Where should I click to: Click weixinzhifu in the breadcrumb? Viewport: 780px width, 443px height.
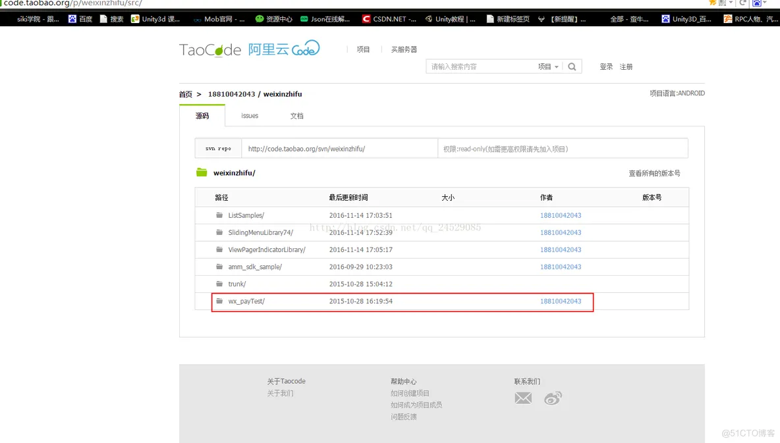tap(283, 94)
